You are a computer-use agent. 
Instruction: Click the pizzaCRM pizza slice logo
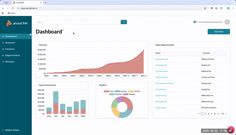[9, 23]
